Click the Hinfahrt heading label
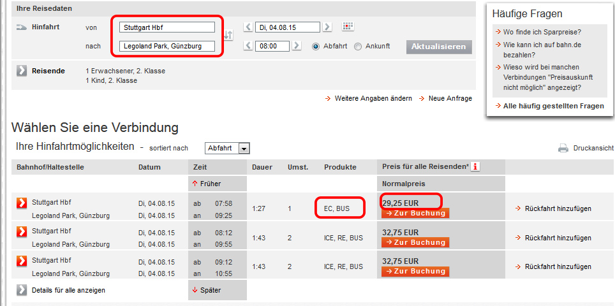Viewport: 615px width, 306px height. pyautogui.click(x=45, y=27)
